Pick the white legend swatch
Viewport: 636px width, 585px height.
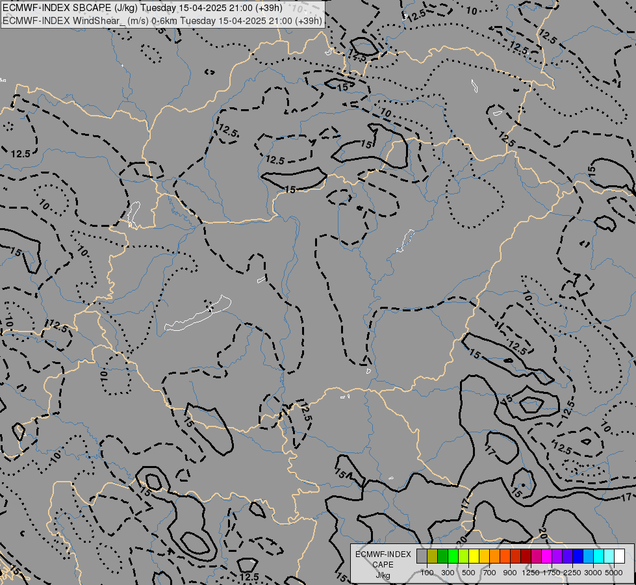619,556
